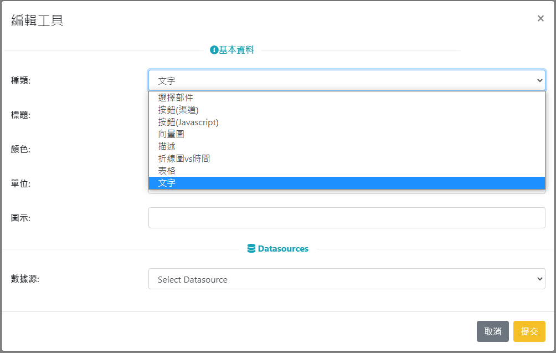Image resolution: width=556 pixels, height=353 pixels.
Task: Click into the 圖示 input field
Action: pyautogui.click(x=347, y=218)
